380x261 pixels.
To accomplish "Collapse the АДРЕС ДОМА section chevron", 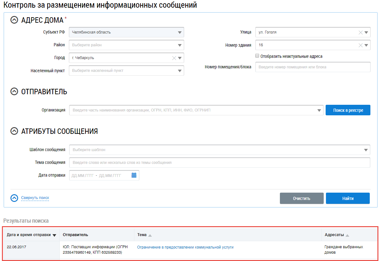I will click(x=14, y=20).
